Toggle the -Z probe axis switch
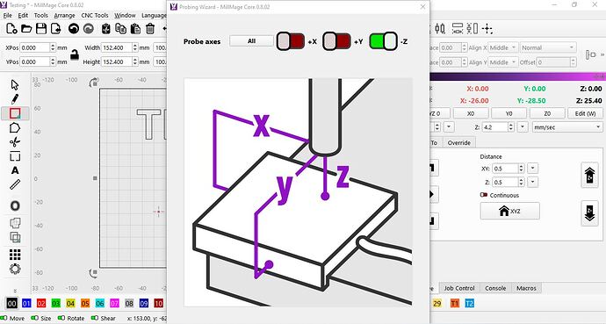Screen dimensions: 606x324 [x=383, y=41]
